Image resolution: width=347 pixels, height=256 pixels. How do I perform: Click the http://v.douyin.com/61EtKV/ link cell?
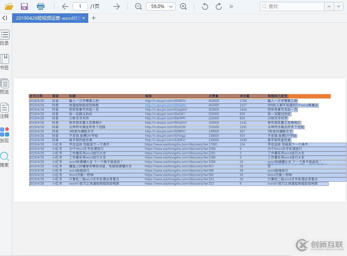[x=165, y=140]
